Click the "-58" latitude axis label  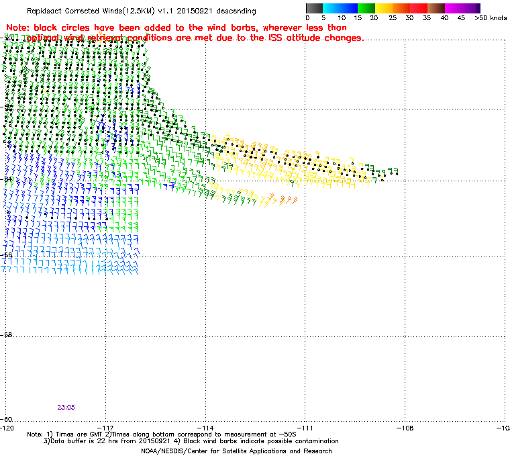pyautogui.click(x=7, y=334)
